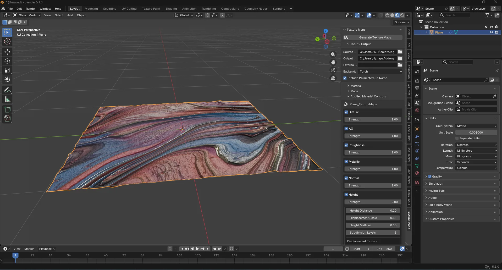502x270 pixels.
Task: Choose the Rotate tool
Action: click(7, 61)
